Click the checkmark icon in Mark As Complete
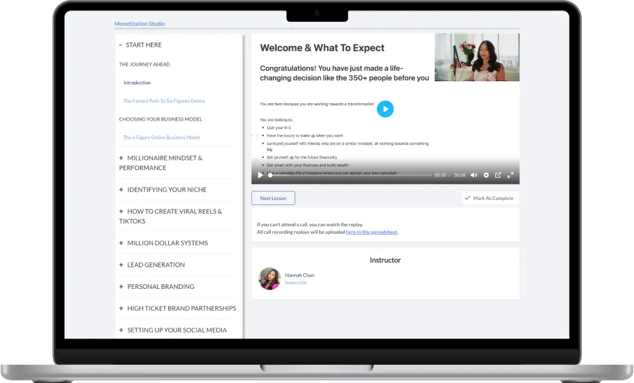 click(468, 198)
